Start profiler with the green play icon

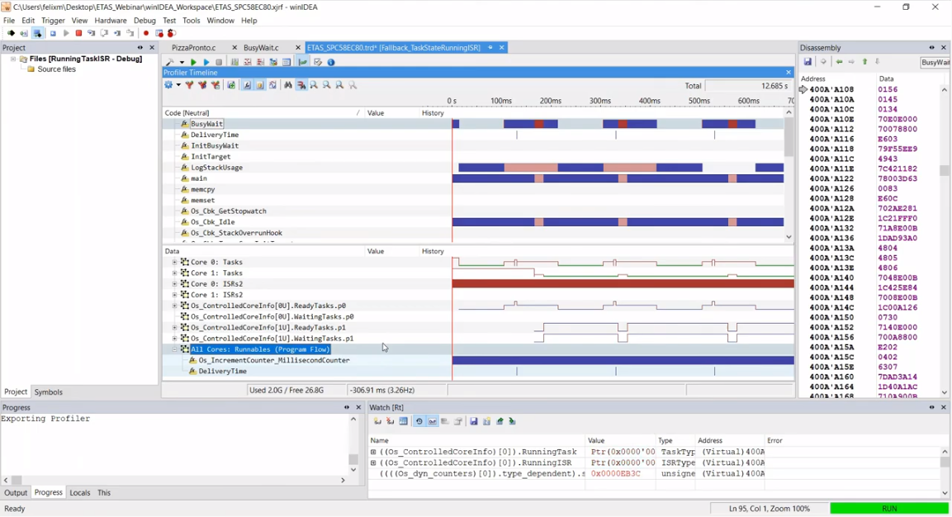point(193,63)
